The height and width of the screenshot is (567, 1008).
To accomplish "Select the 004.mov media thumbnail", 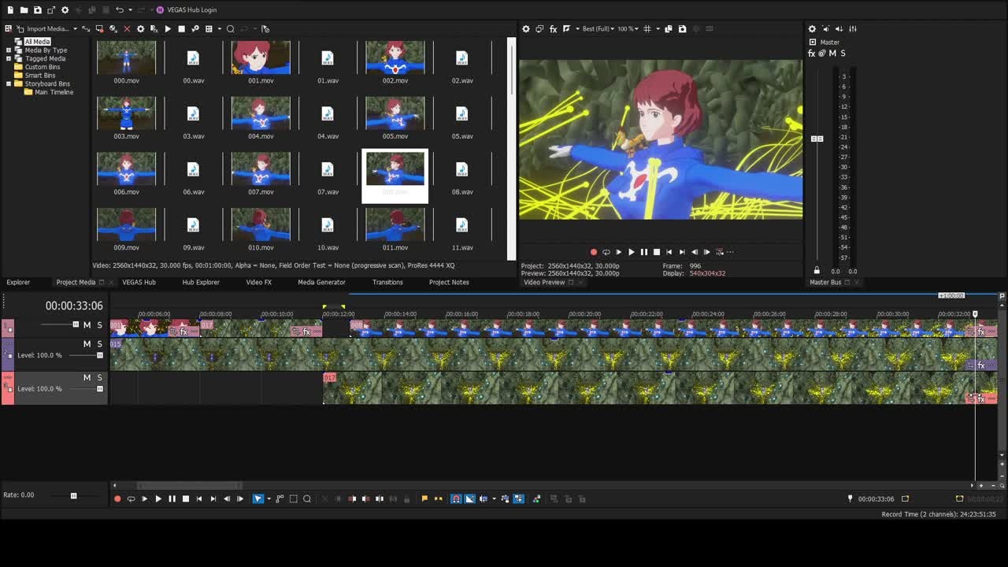I will tap(261, 114).
